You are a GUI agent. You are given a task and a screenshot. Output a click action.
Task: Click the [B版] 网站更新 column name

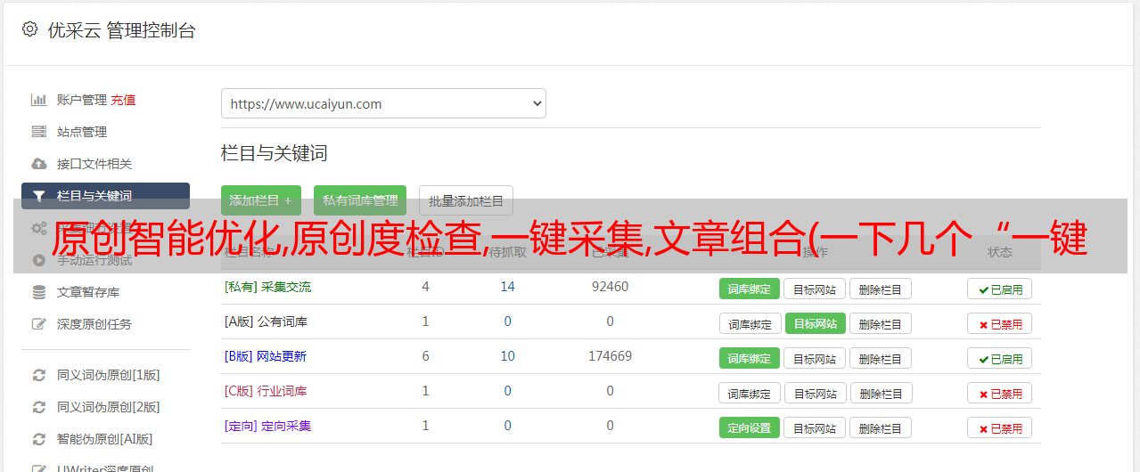pyautogui.click(x=265, y=356)
